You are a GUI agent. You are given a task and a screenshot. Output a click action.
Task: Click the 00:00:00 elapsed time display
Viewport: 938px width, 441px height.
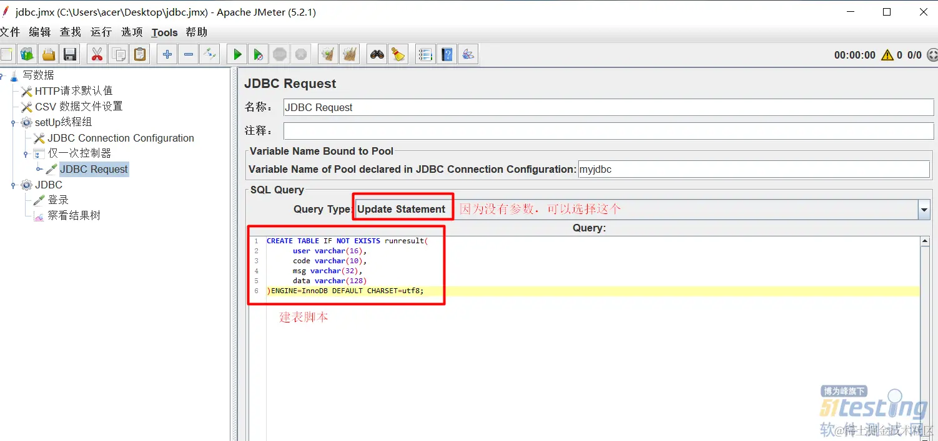[854, 55]
